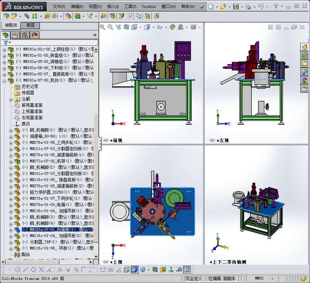310x283 pixels.
Task: Click the Edit Appearance color ball icon
Action: (173, 27)
